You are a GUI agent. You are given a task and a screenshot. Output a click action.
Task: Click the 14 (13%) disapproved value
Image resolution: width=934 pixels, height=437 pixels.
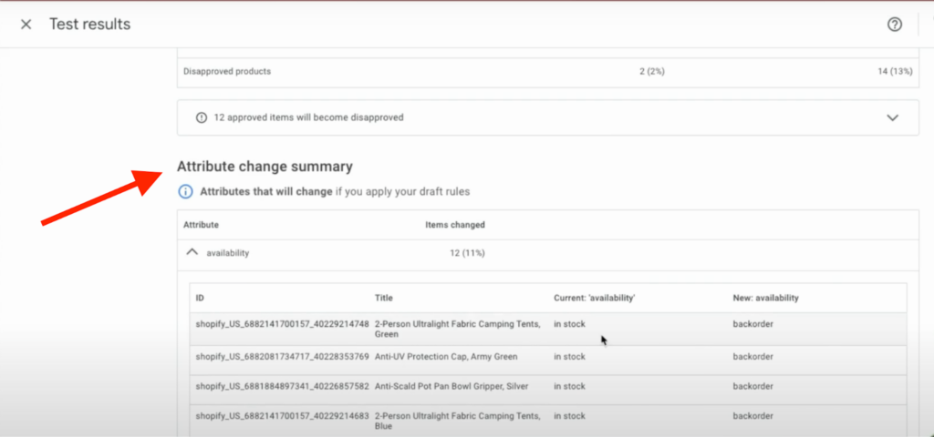[895, 71]
